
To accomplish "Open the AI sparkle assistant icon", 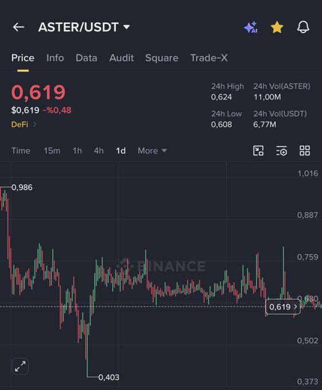I will [x=251, y=27].
